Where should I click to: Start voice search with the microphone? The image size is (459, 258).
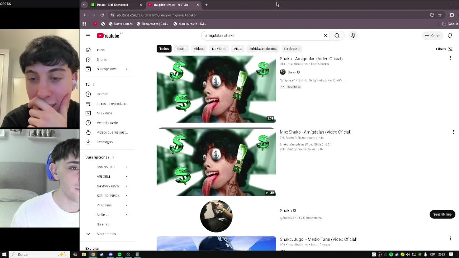353,35
